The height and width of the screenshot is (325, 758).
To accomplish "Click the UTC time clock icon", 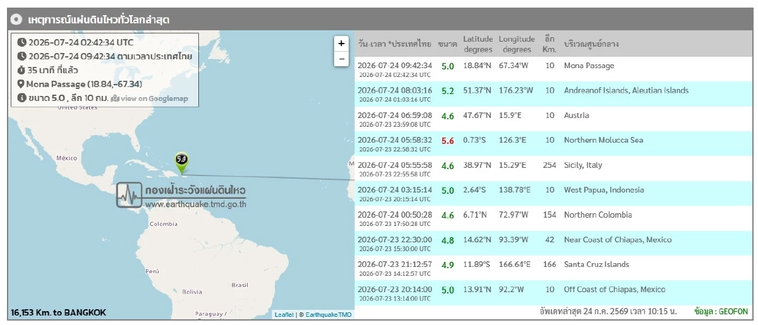I will [21, 42].
